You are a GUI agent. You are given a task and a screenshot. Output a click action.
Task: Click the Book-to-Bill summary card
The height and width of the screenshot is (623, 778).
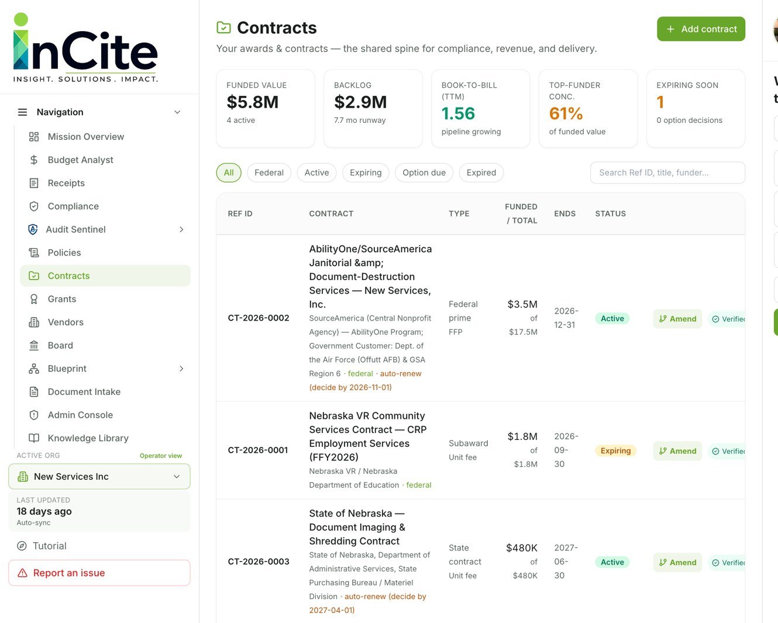tap(480, 108)
